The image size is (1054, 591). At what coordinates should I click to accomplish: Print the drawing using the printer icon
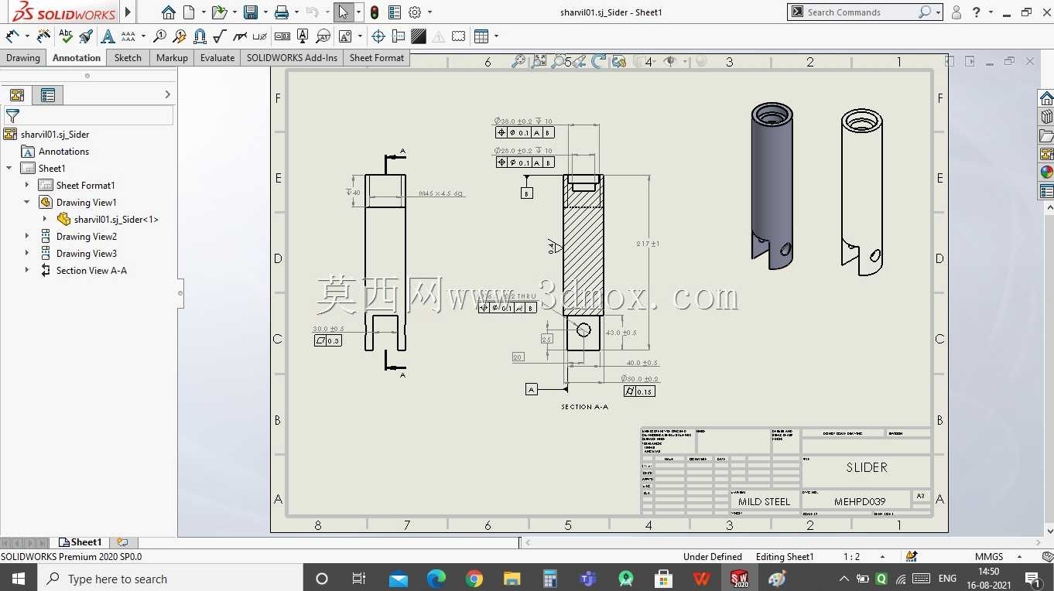282,12
